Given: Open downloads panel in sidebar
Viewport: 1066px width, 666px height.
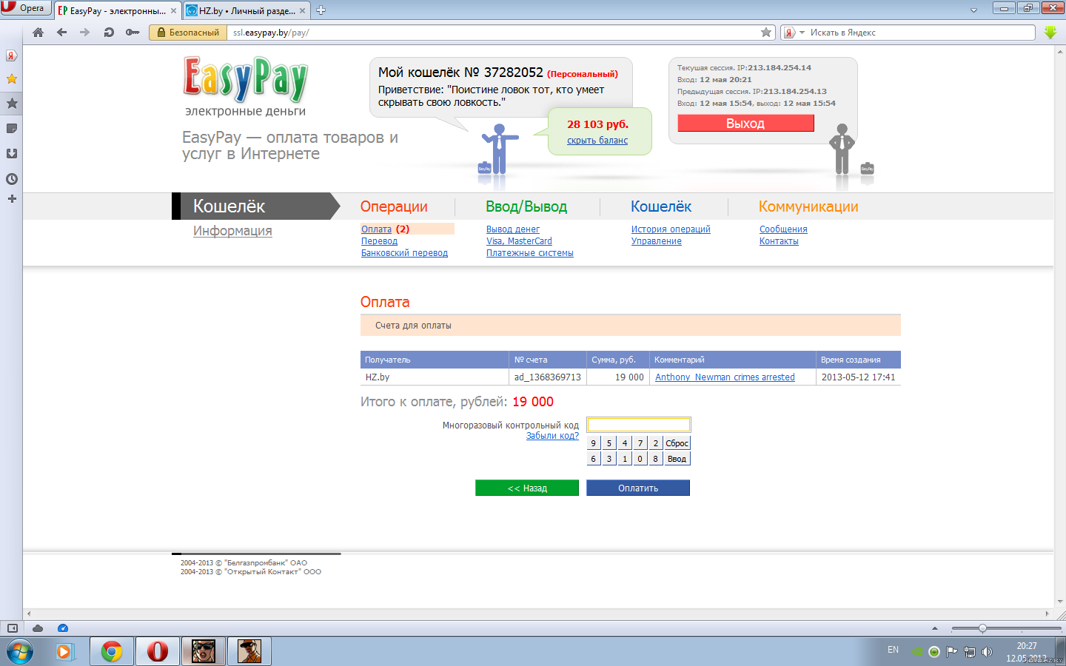Looking at the screenshot, I should (11, 154).
